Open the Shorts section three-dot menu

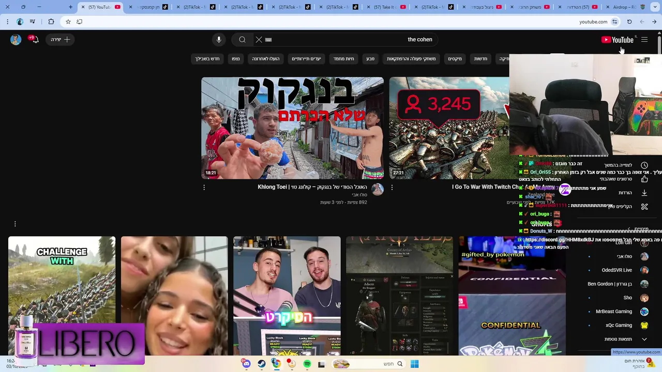click(15, 224)
